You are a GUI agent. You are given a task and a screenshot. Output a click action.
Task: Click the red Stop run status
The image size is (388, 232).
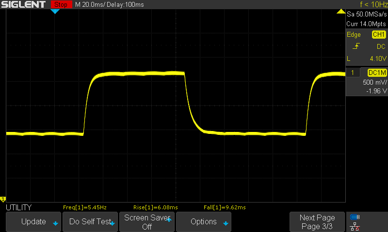point(61,4)
